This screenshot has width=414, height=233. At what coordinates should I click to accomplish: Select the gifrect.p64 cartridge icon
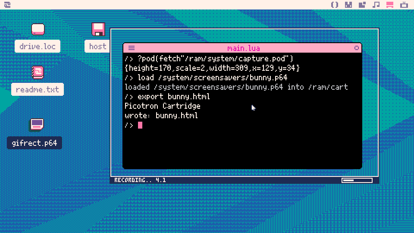37,124
